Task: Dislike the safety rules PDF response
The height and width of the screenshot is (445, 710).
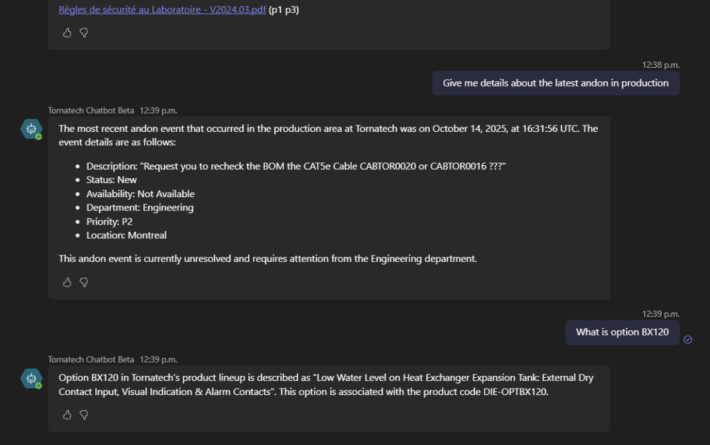Action: pyautogui.click(x=84, y=33)
